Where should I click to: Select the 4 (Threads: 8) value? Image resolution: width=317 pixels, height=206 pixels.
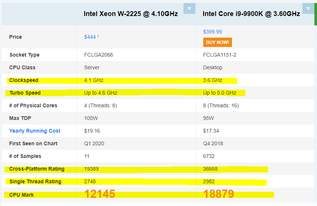100,105
